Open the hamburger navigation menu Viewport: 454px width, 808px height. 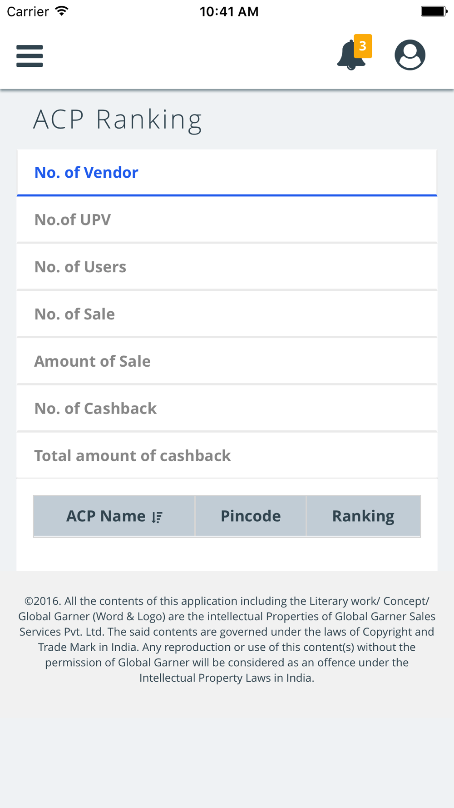pyautogui.click(x=30, y=56)
